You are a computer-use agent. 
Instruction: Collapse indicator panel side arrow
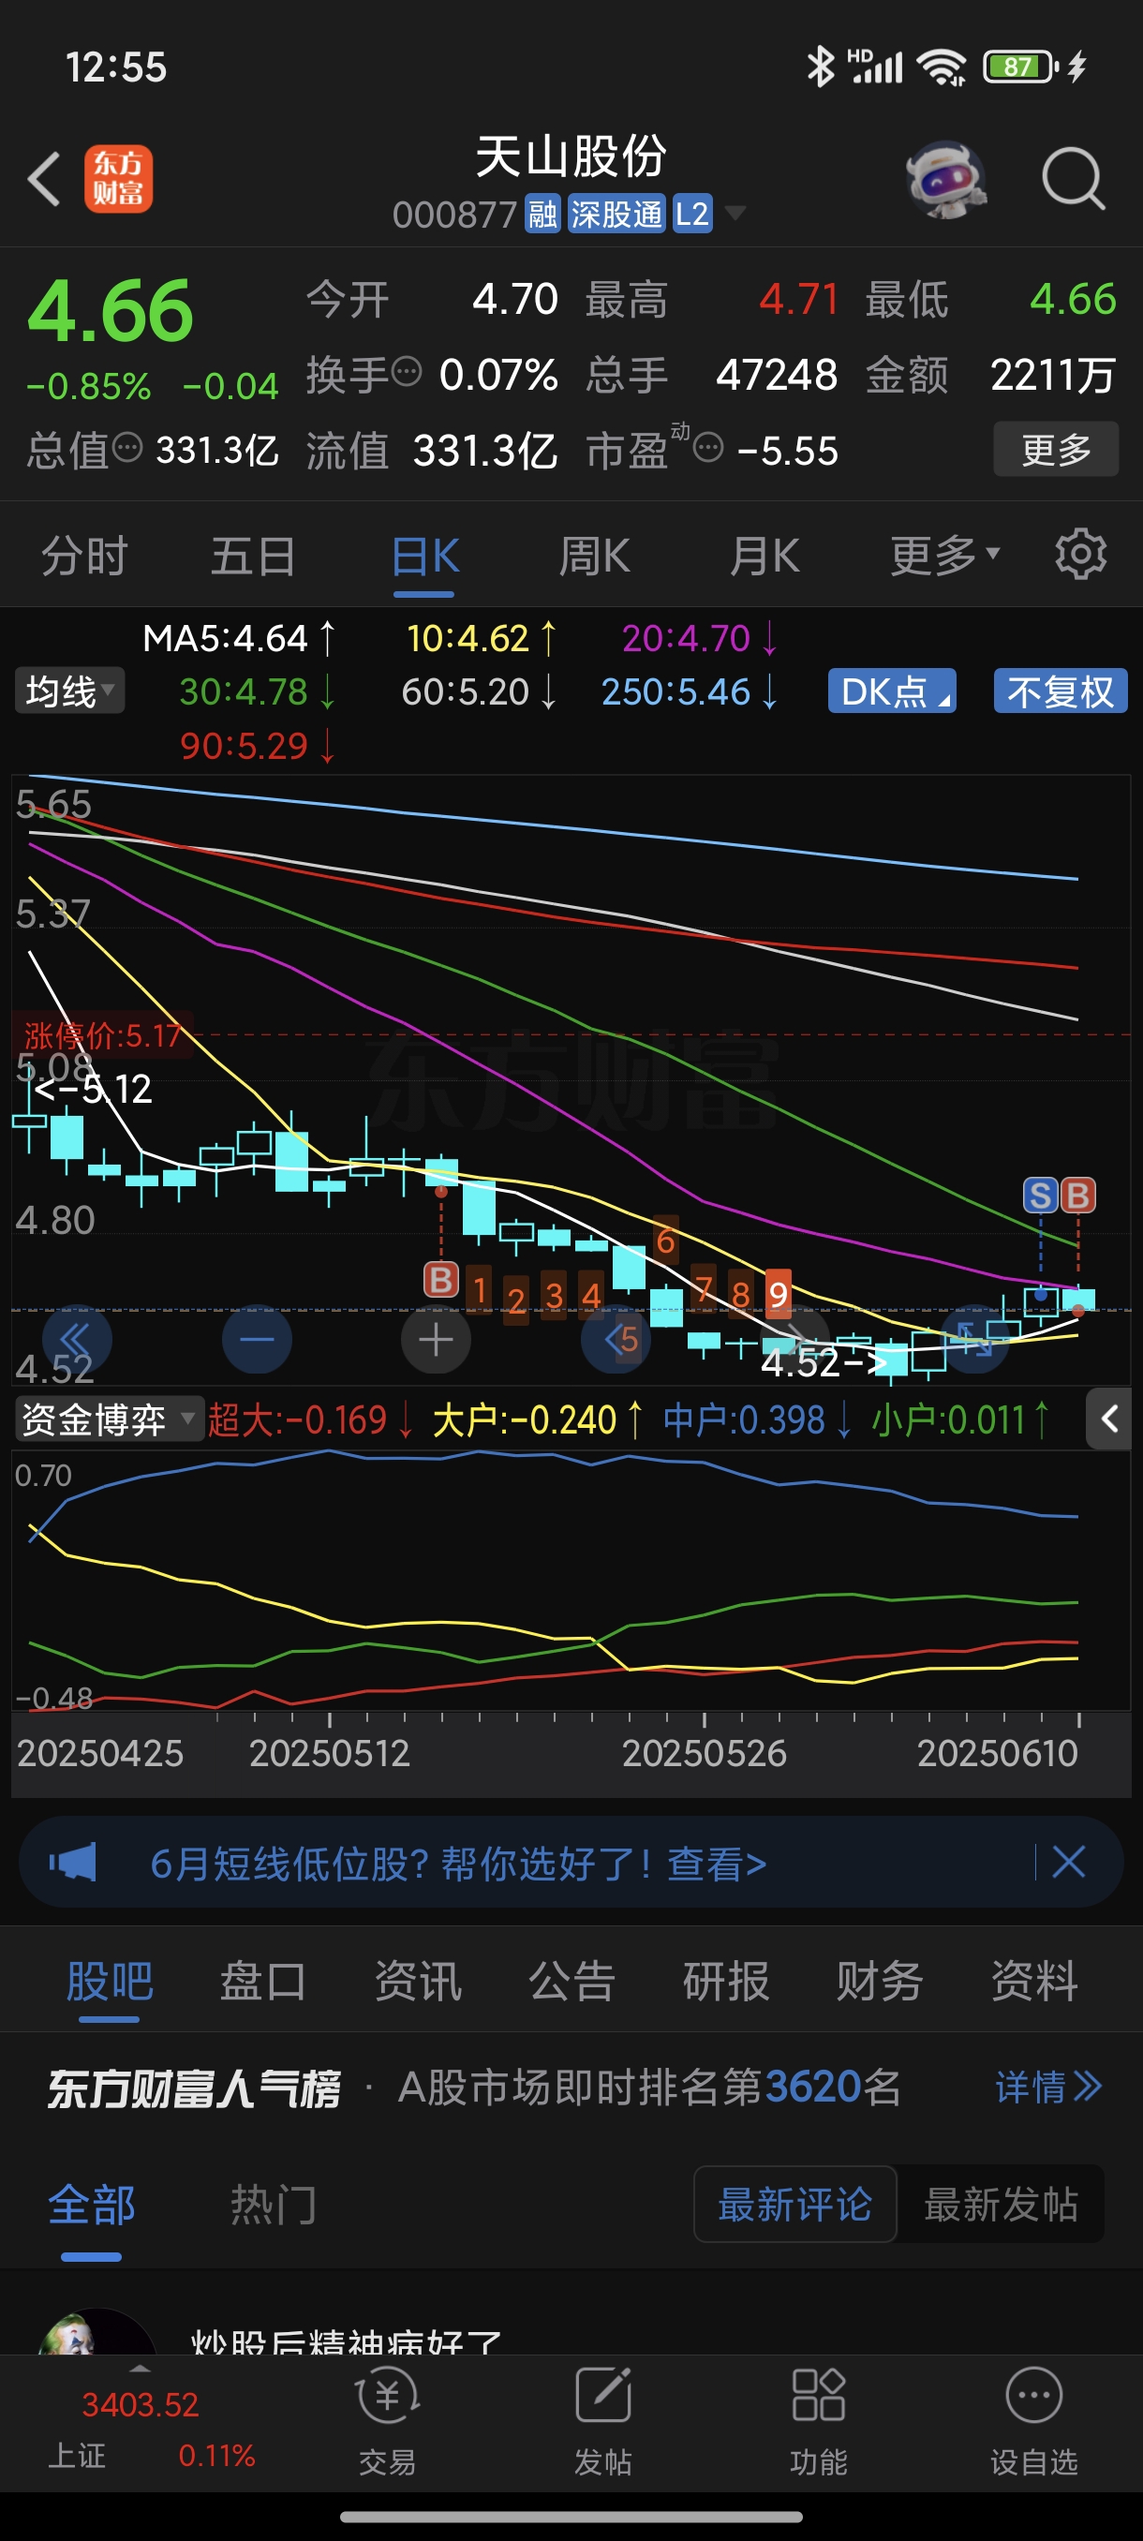click(x=1108, y=1419)
